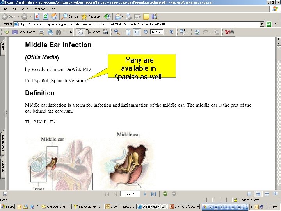Click the green Previous View button
This screenshot has height=211, width=281.
pyautogui.click(x=165, y=194)
